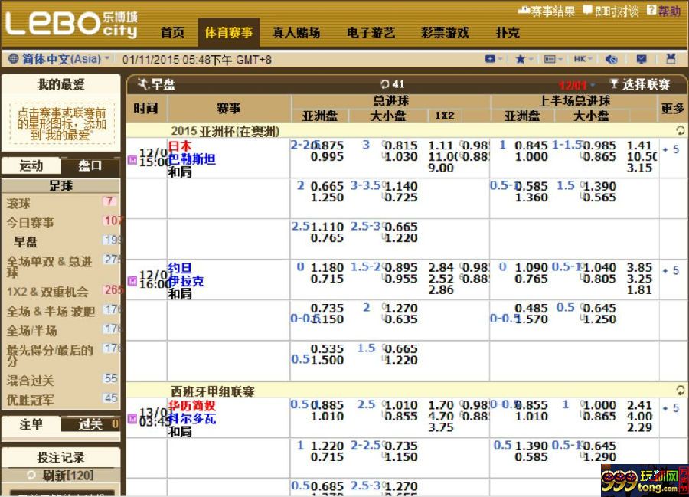Click the 伊拉克 team name
Viewport: 689px width, 497px height.
186,281
